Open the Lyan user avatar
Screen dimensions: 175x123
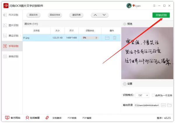[129, 6]
